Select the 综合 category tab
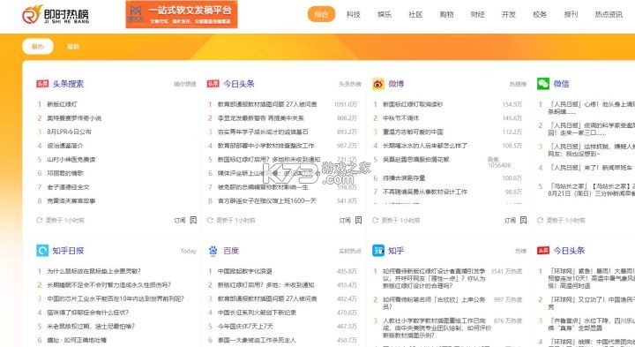This screenshot has width=635, height=347. (322, 15)
